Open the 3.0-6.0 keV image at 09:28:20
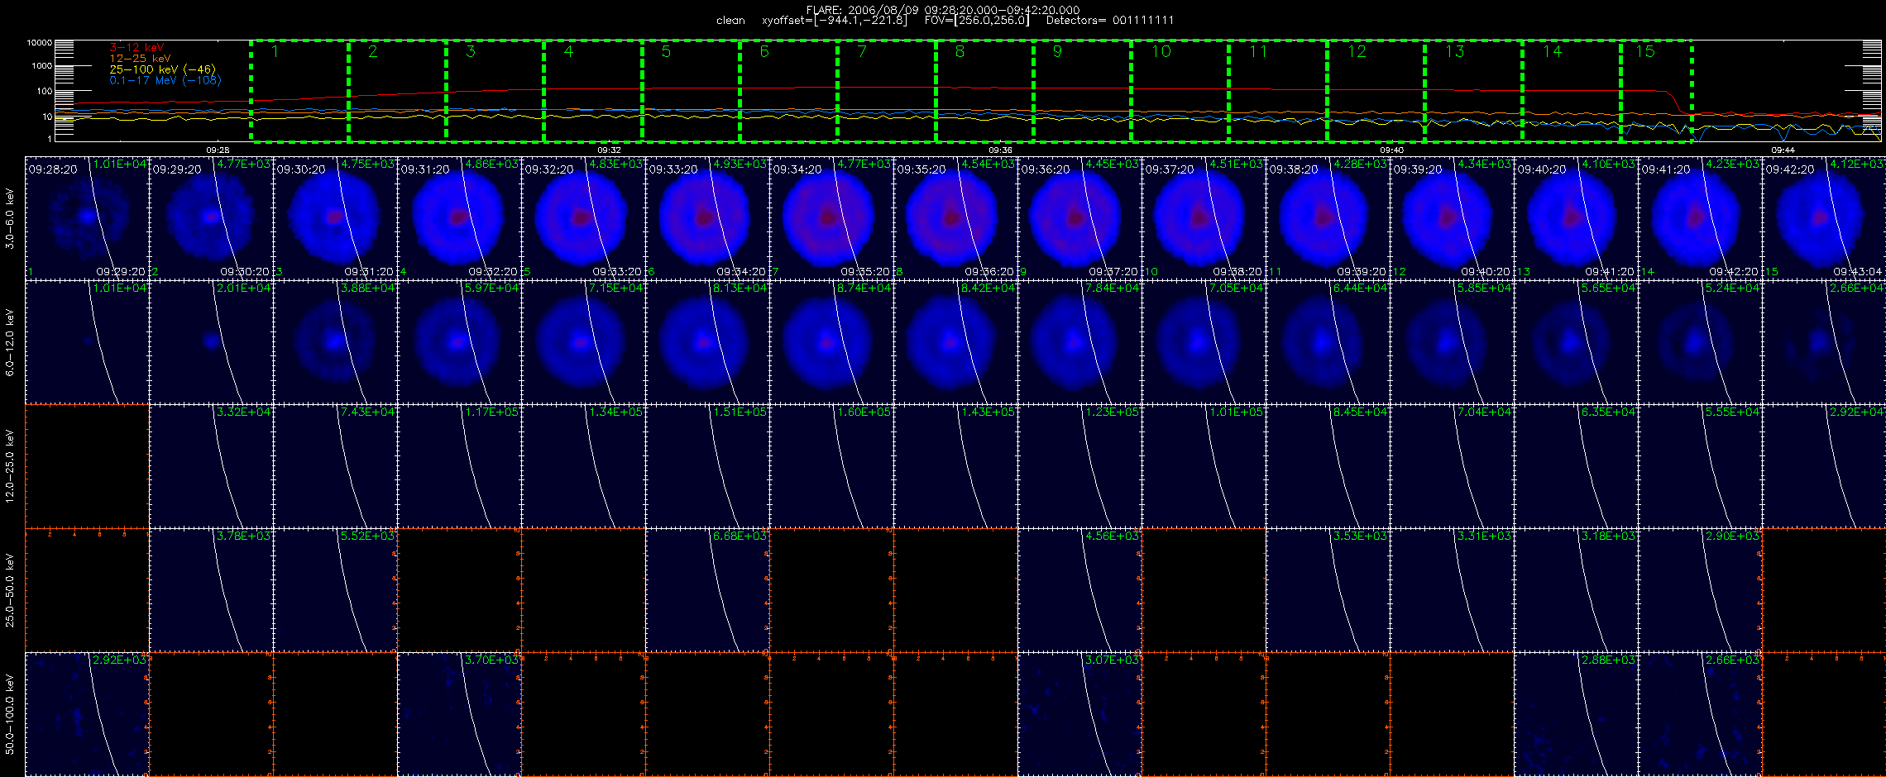1886x777 pixels. point(88,218)
